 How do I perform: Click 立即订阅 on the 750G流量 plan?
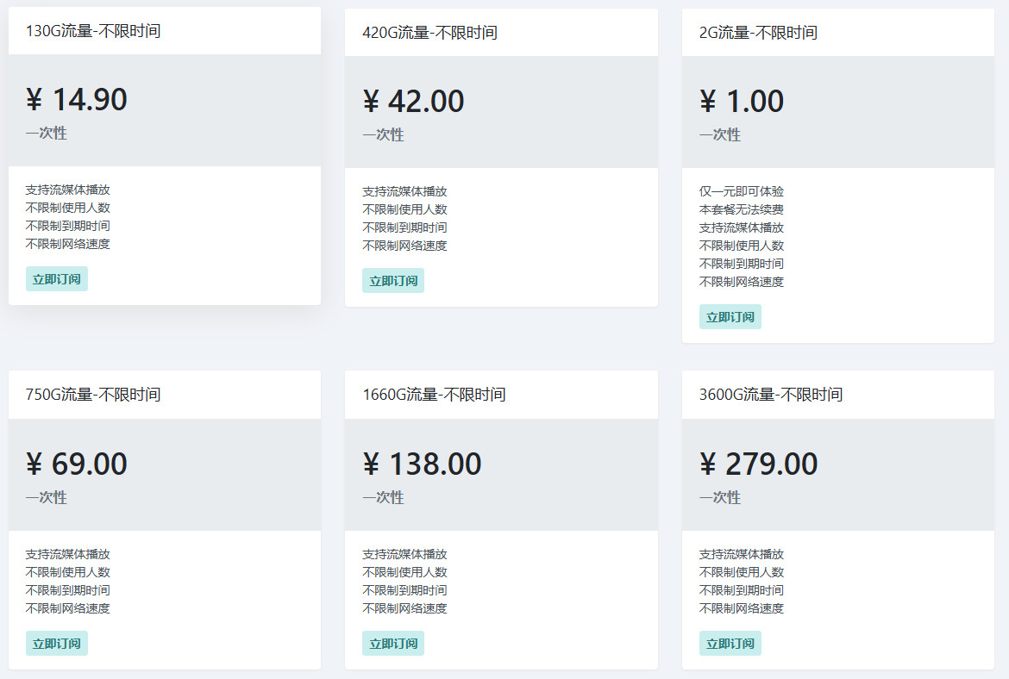pos(56,643)
